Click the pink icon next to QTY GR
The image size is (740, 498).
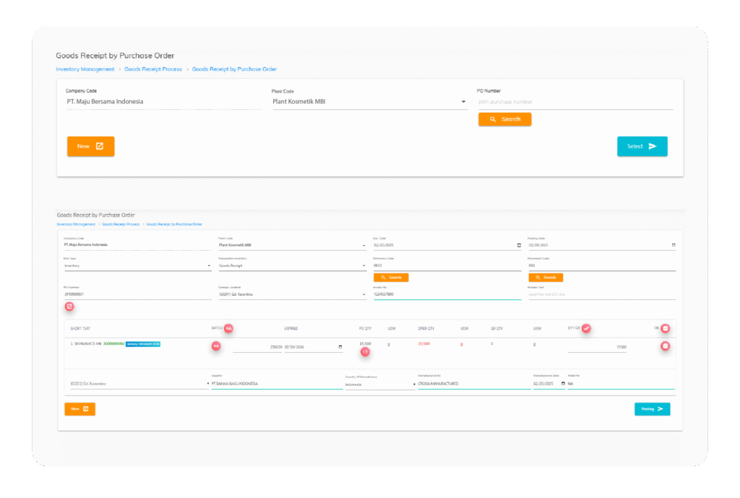[587, 328]
